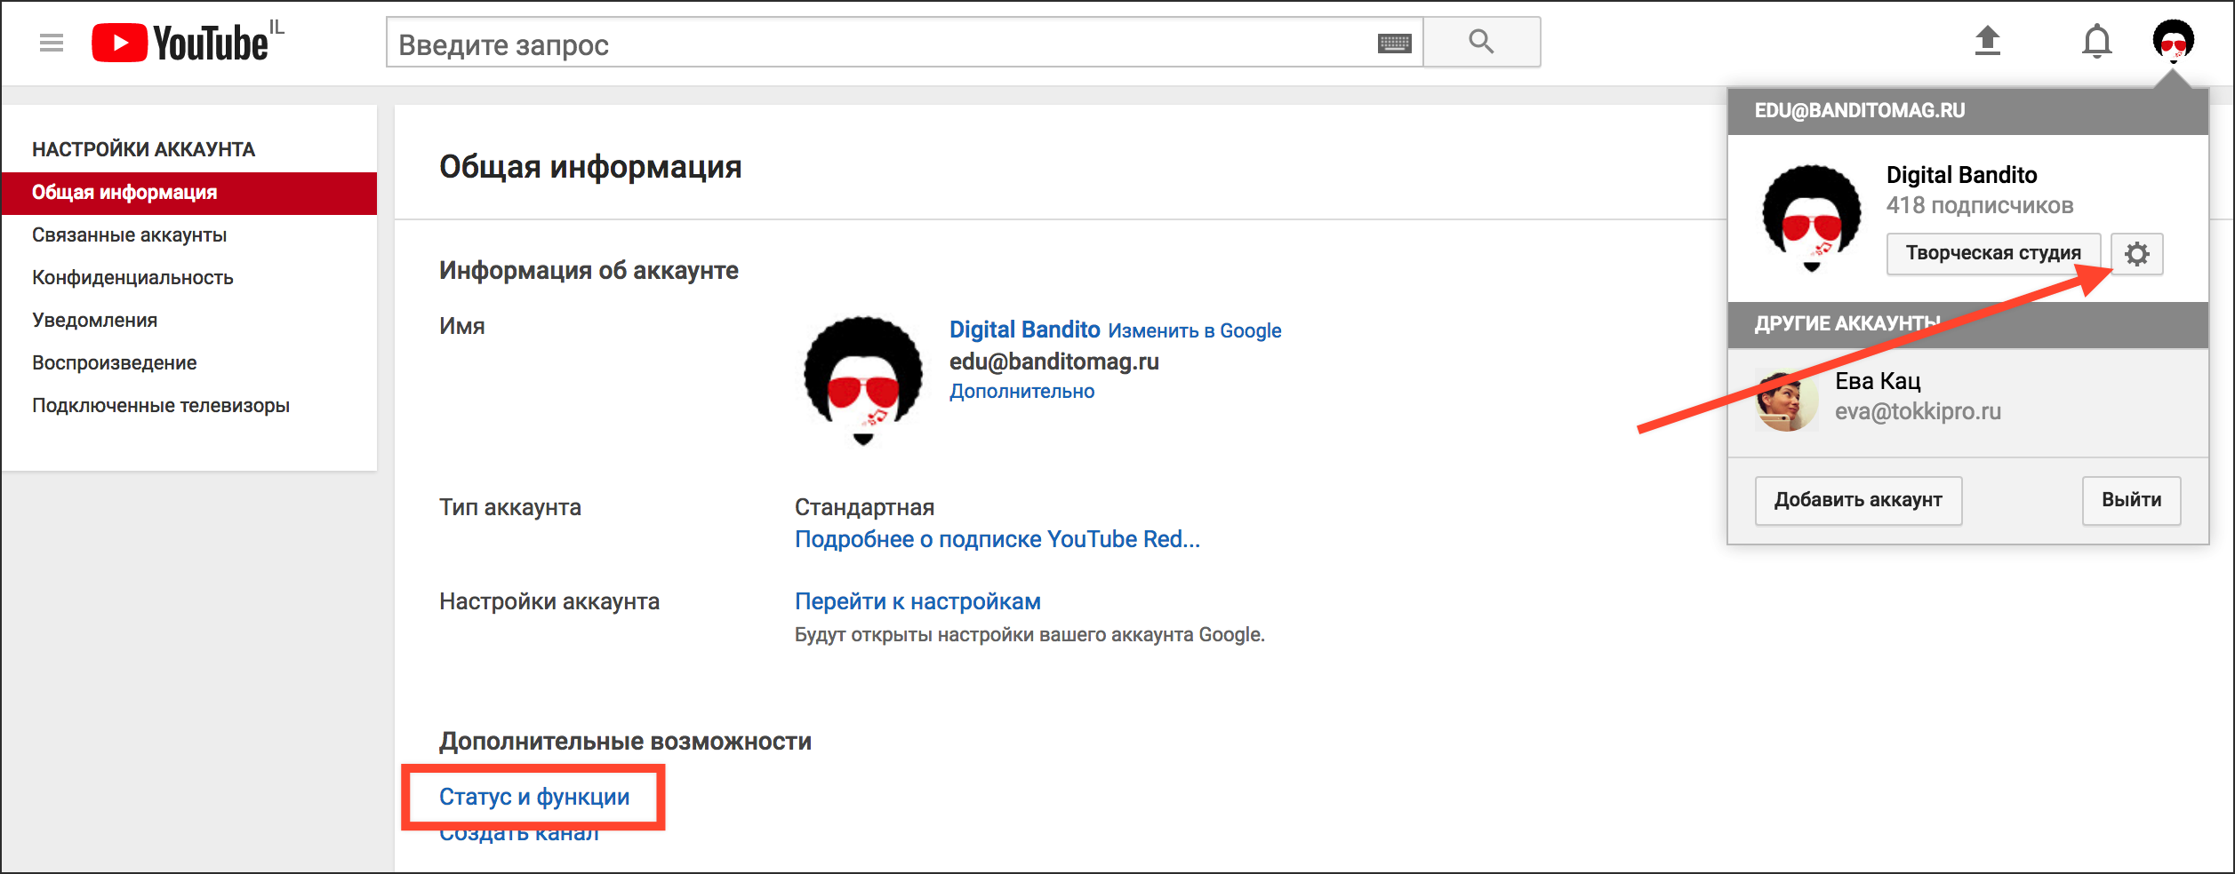Open Воспроизведение settings
This screenshot has height=874, width=2235.
[x=114, y=363]
